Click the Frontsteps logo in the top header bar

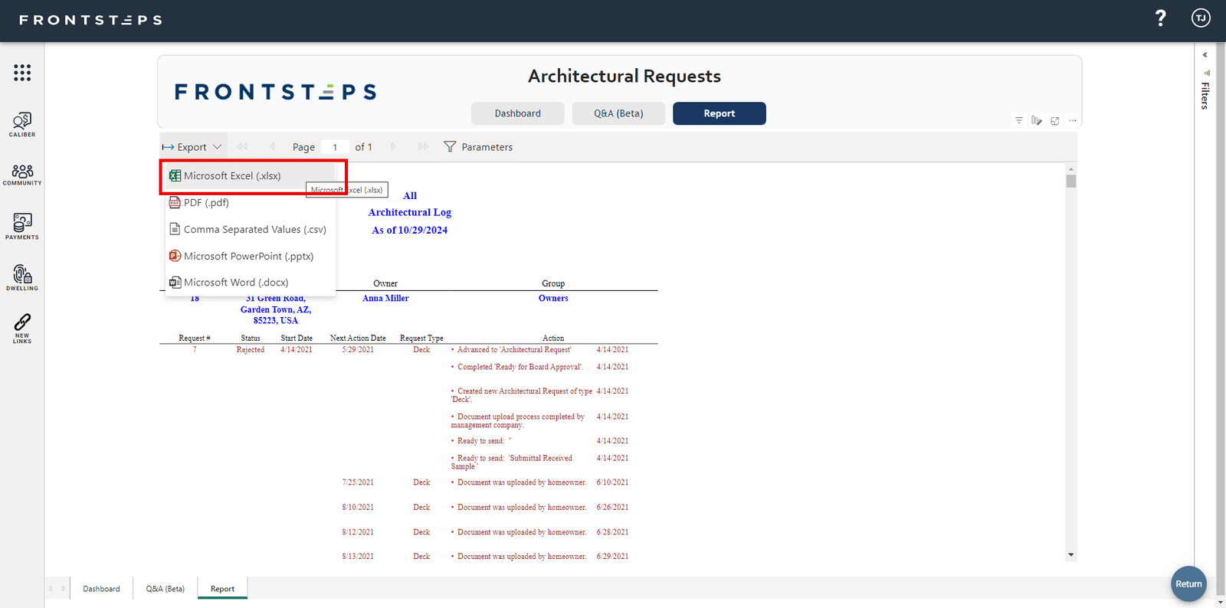[90, 20]
